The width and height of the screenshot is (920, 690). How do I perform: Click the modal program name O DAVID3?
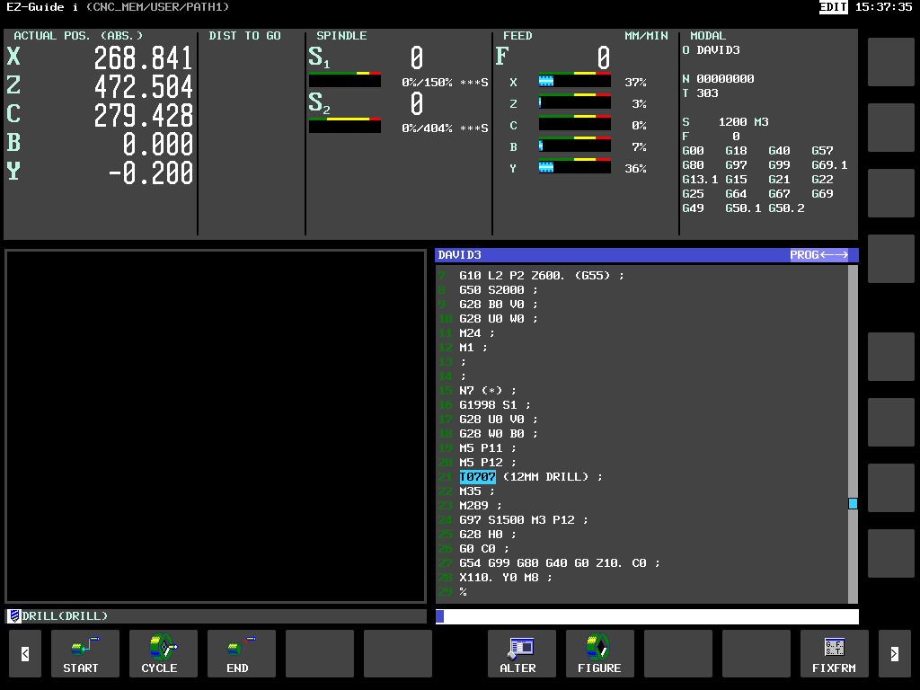click(712, 50)
